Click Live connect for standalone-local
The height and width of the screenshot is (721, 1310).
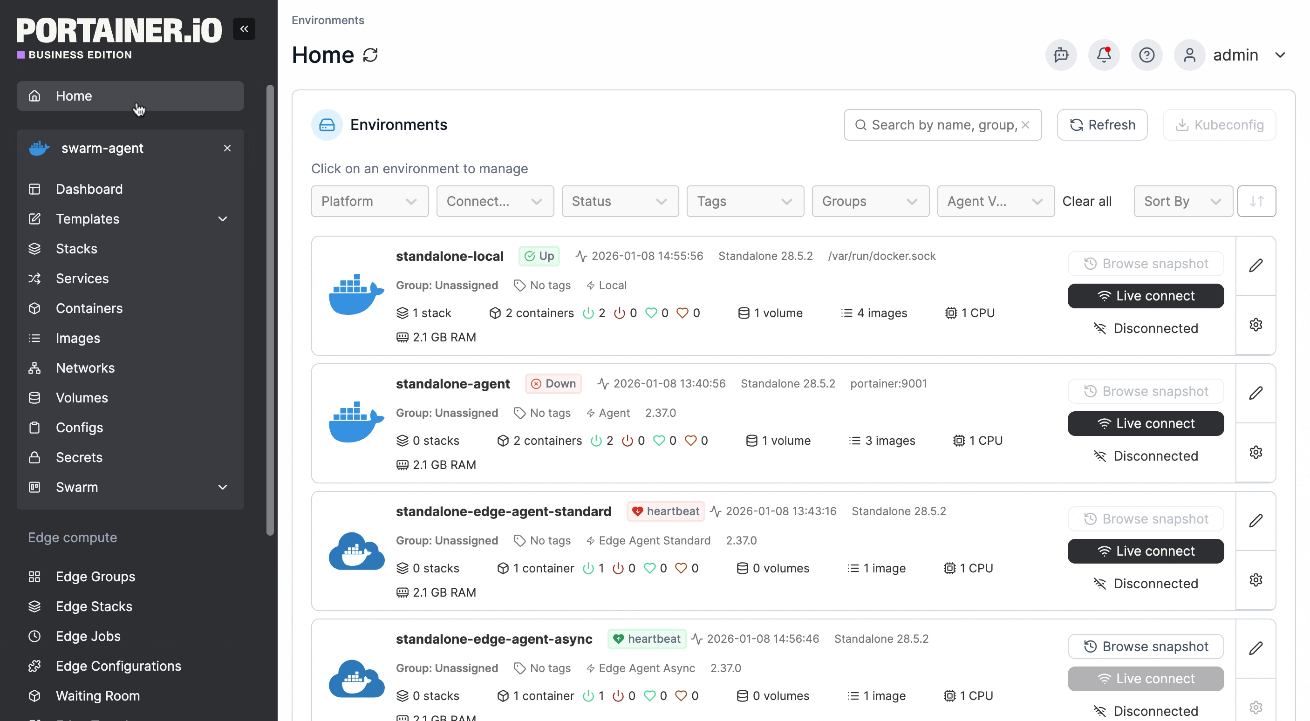tap(1145, 296)
